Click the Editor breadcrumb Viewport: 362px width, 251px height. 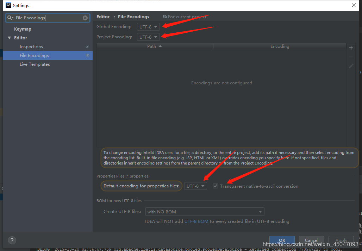(x=103, y=17)
